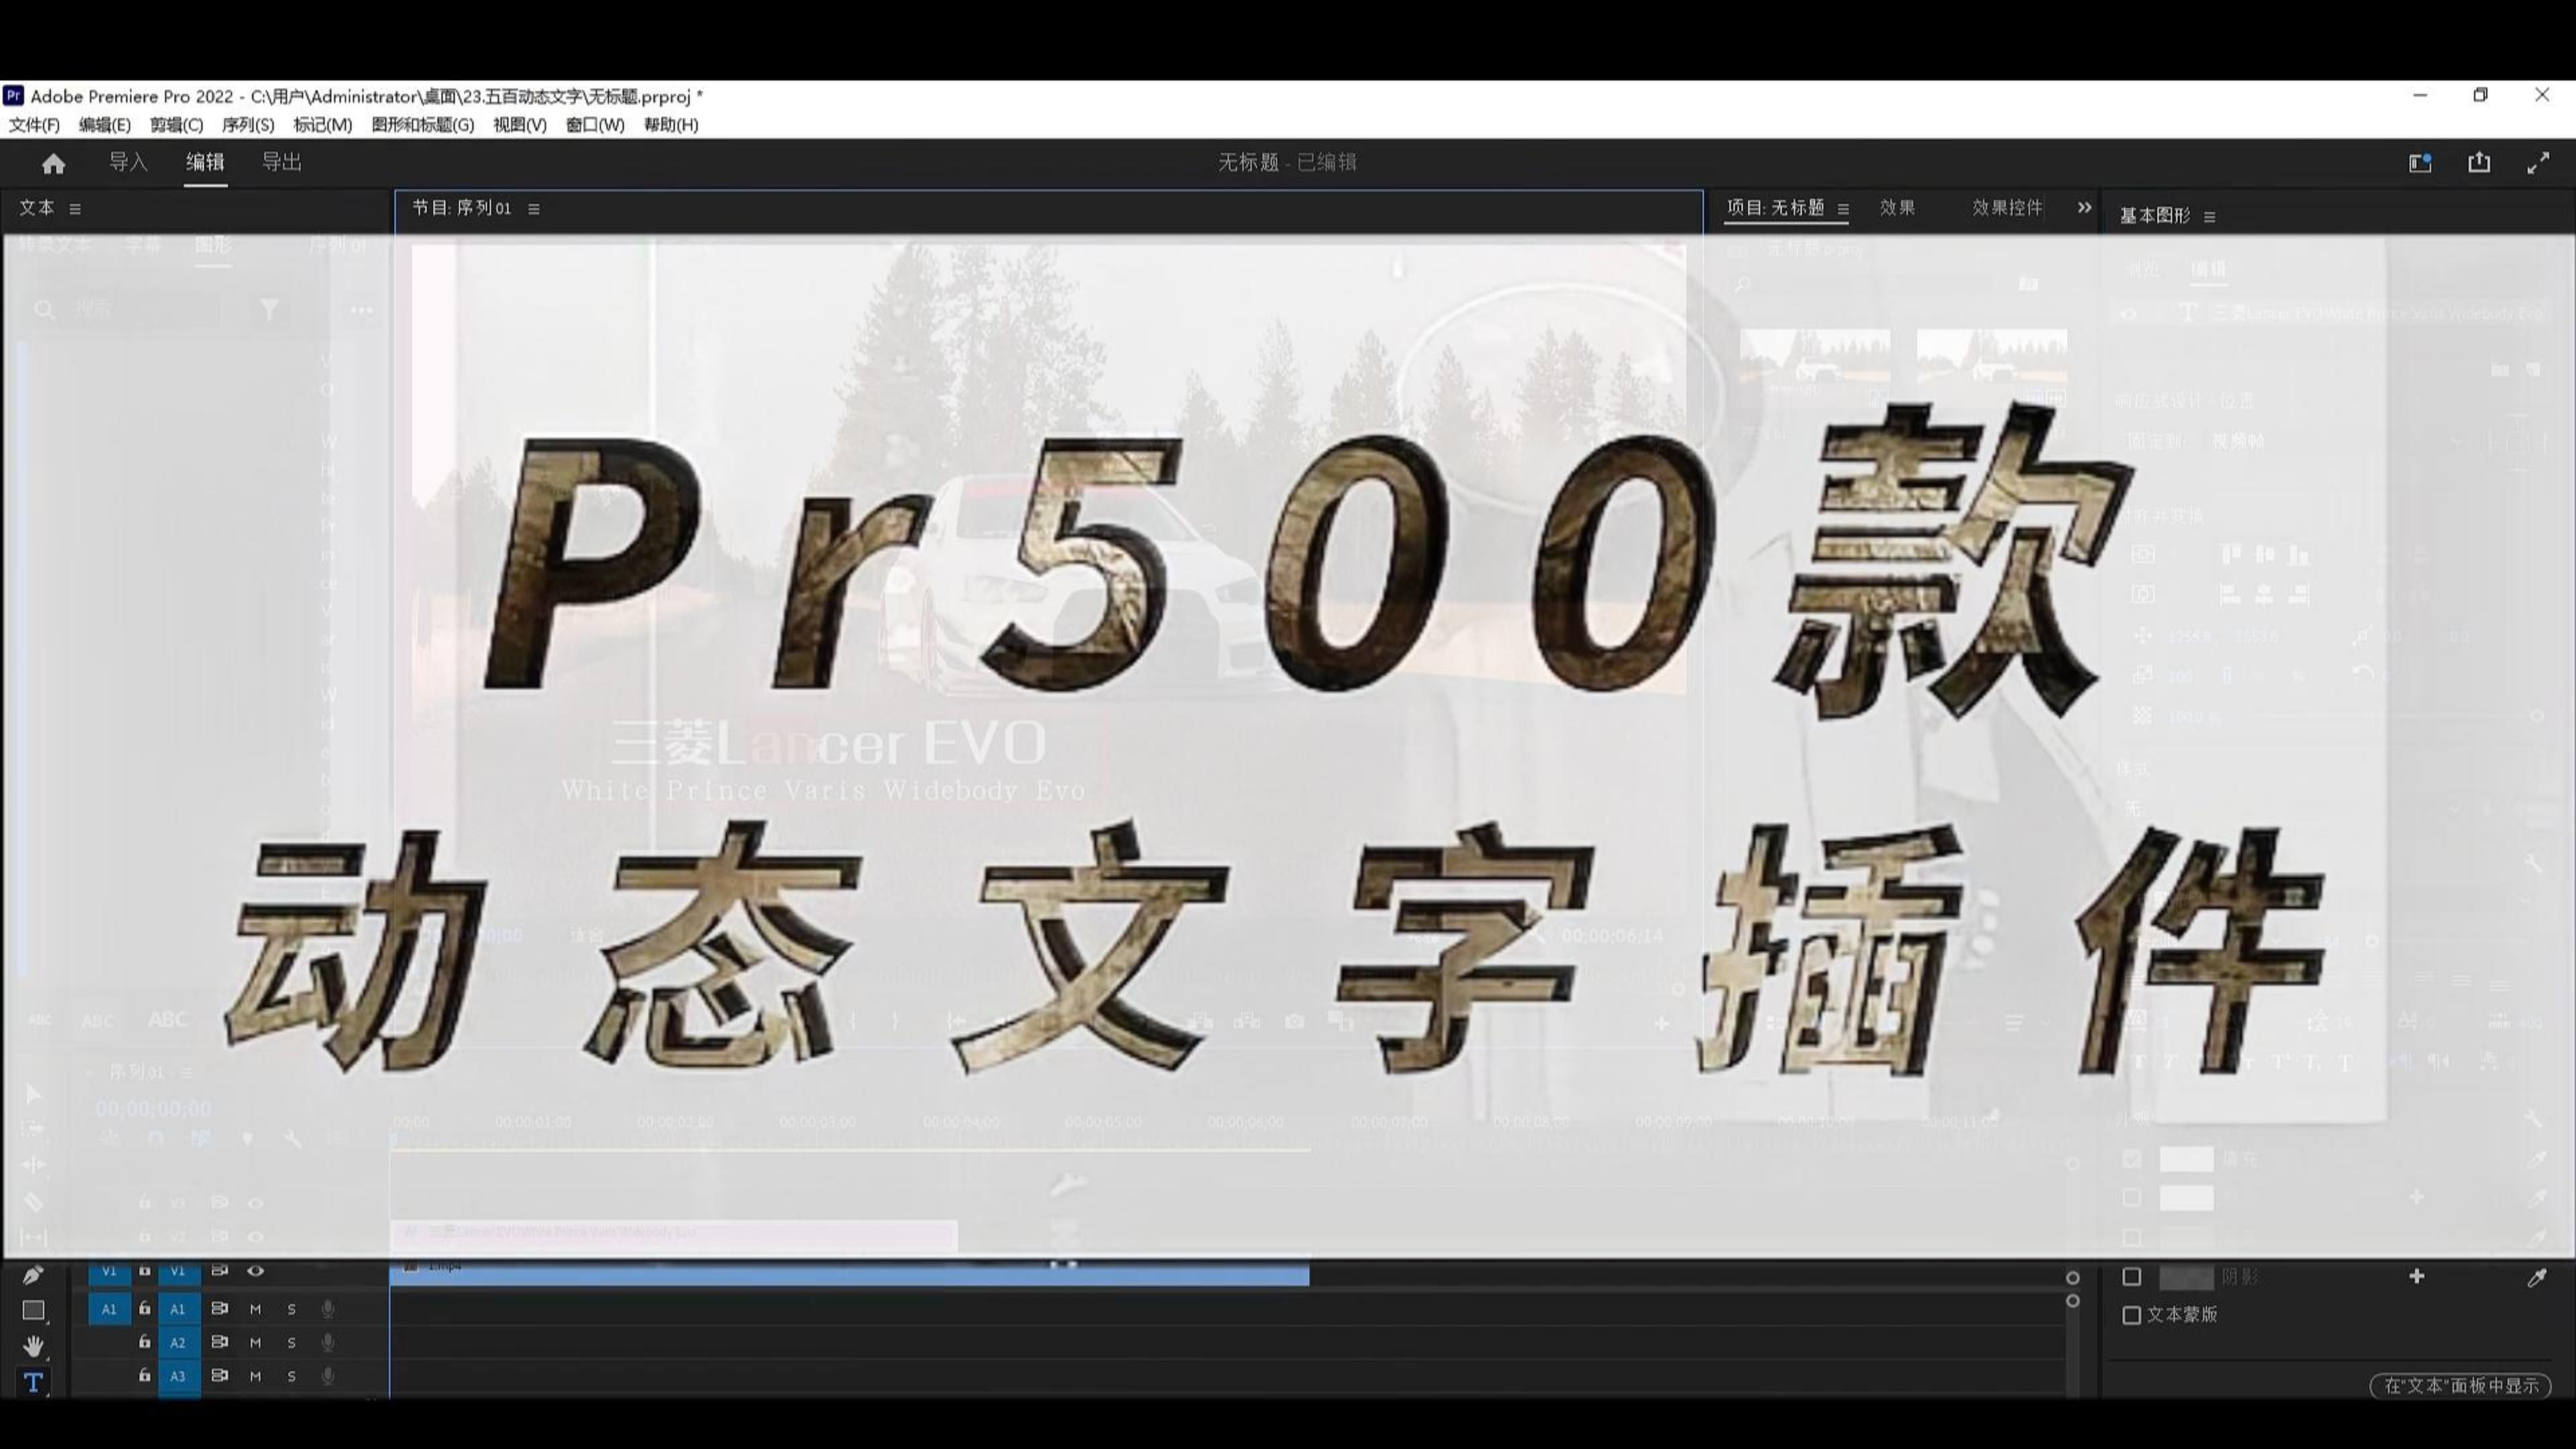This screenshot has height=1449, width=2576.
Task: Open the 节目: 序列01 panel menu
Action: coord(534,209)
